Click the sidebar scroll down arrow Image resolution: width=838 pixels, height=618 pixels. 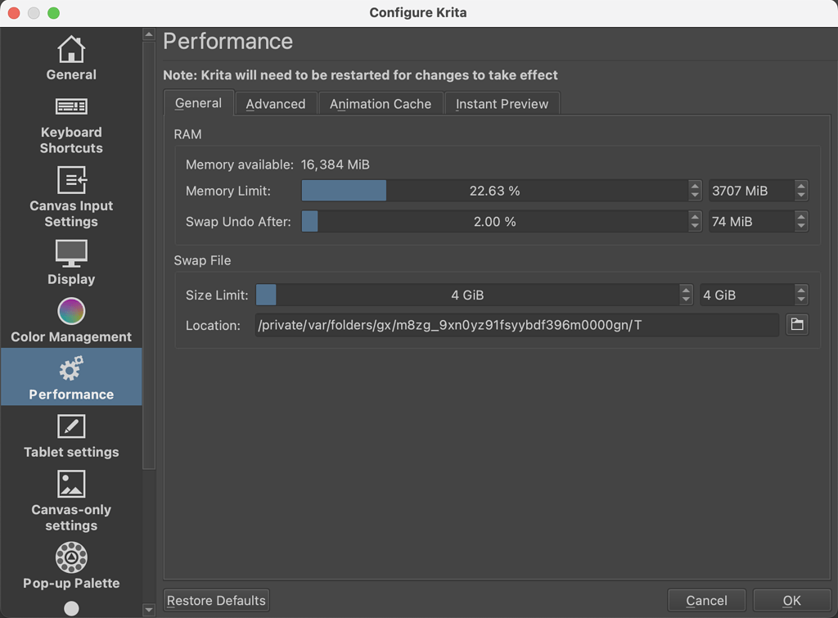coord(149,610)
